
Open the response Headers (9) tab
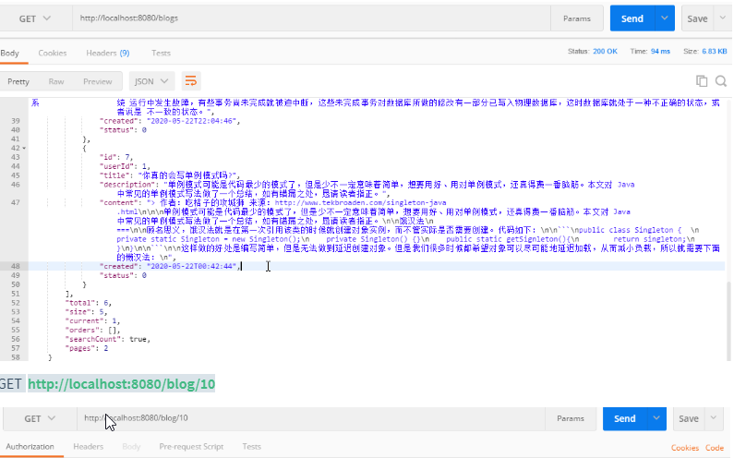click(108, 53)
